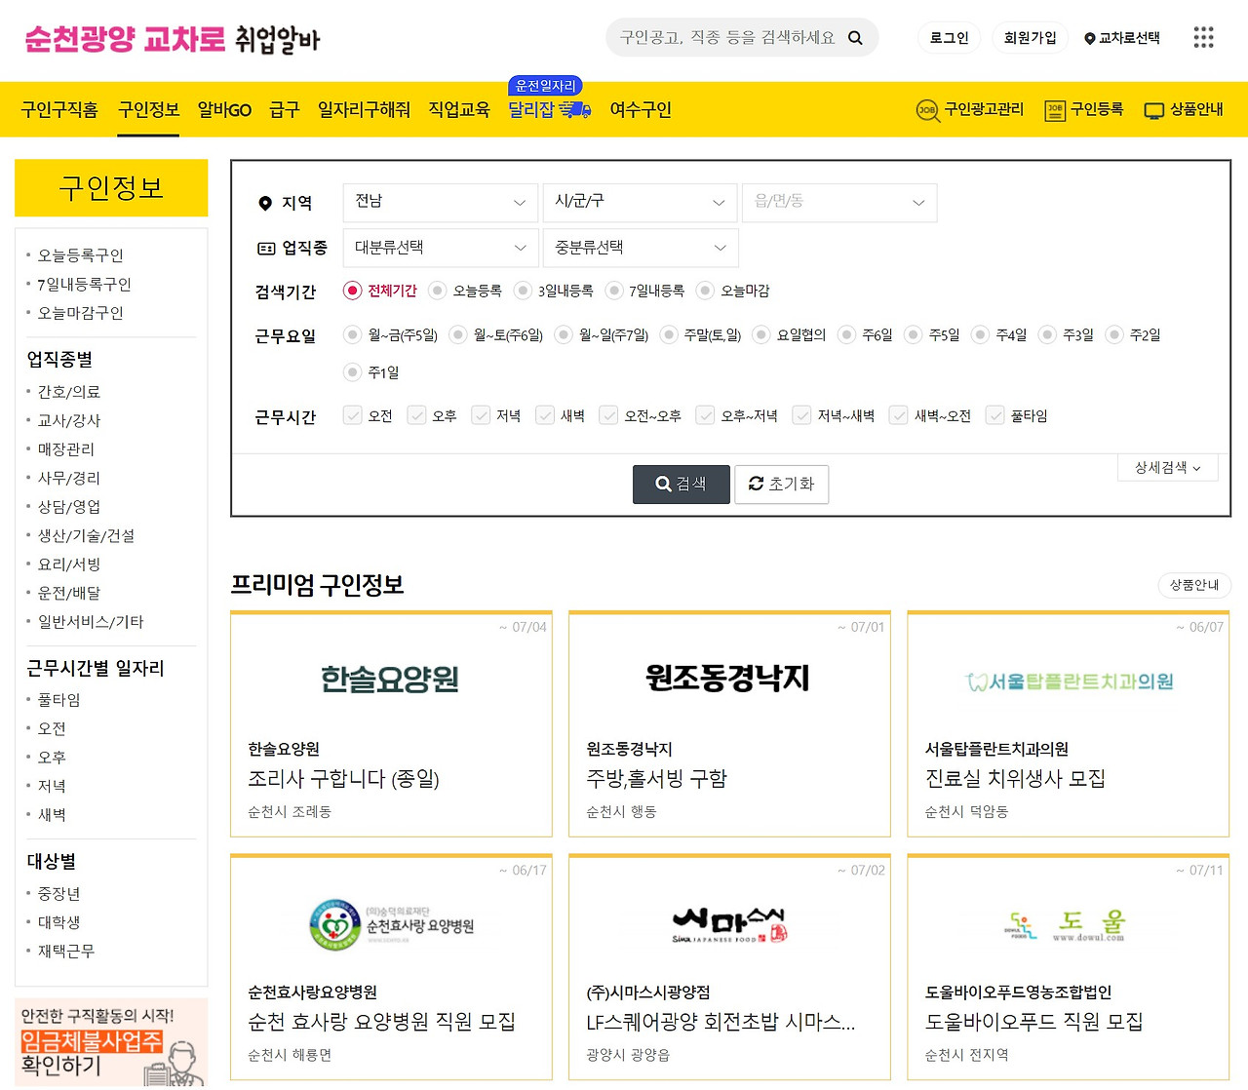
Task: Click the 교차로선택 location marker icon
Action: 1089,37
